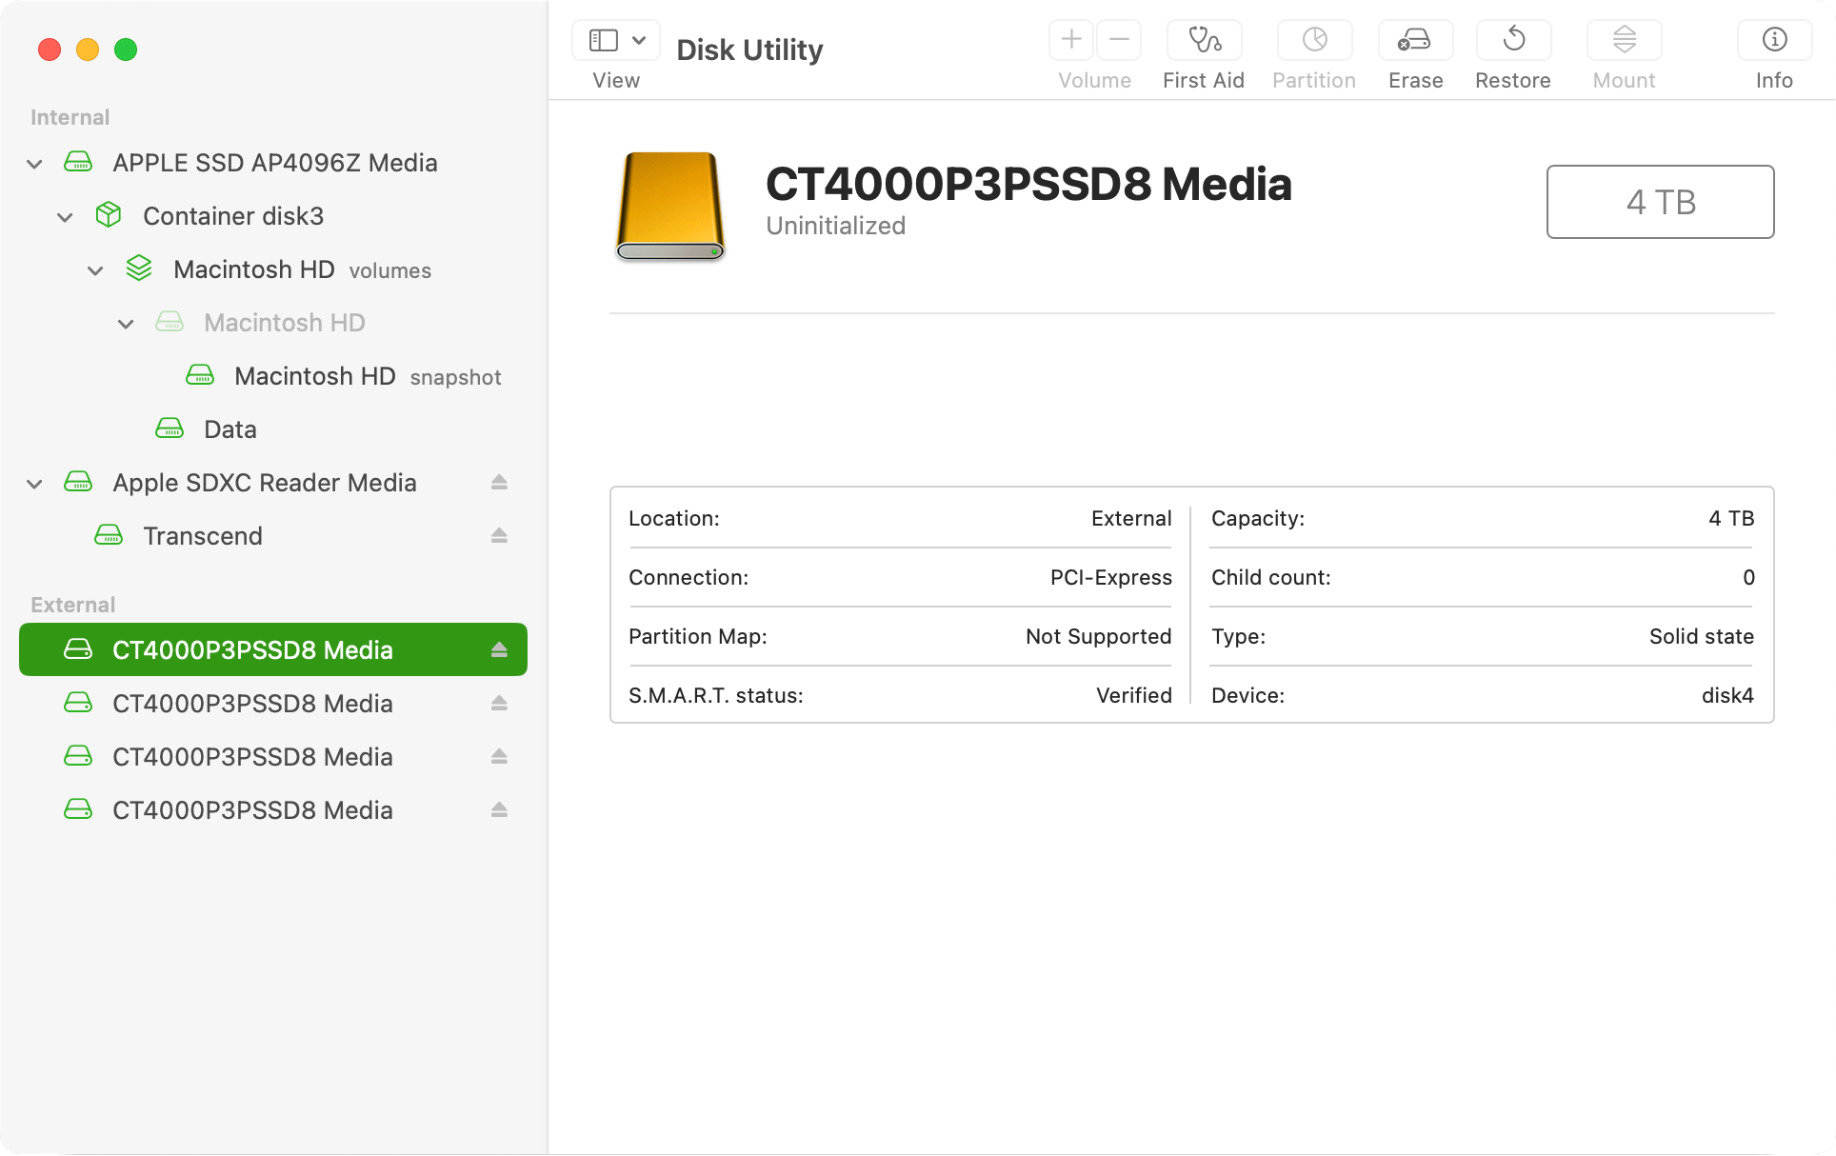Collapse Macintosh HD volumes chevron
Viewport: 1836px width, 1156px height.
click(95, 270)
